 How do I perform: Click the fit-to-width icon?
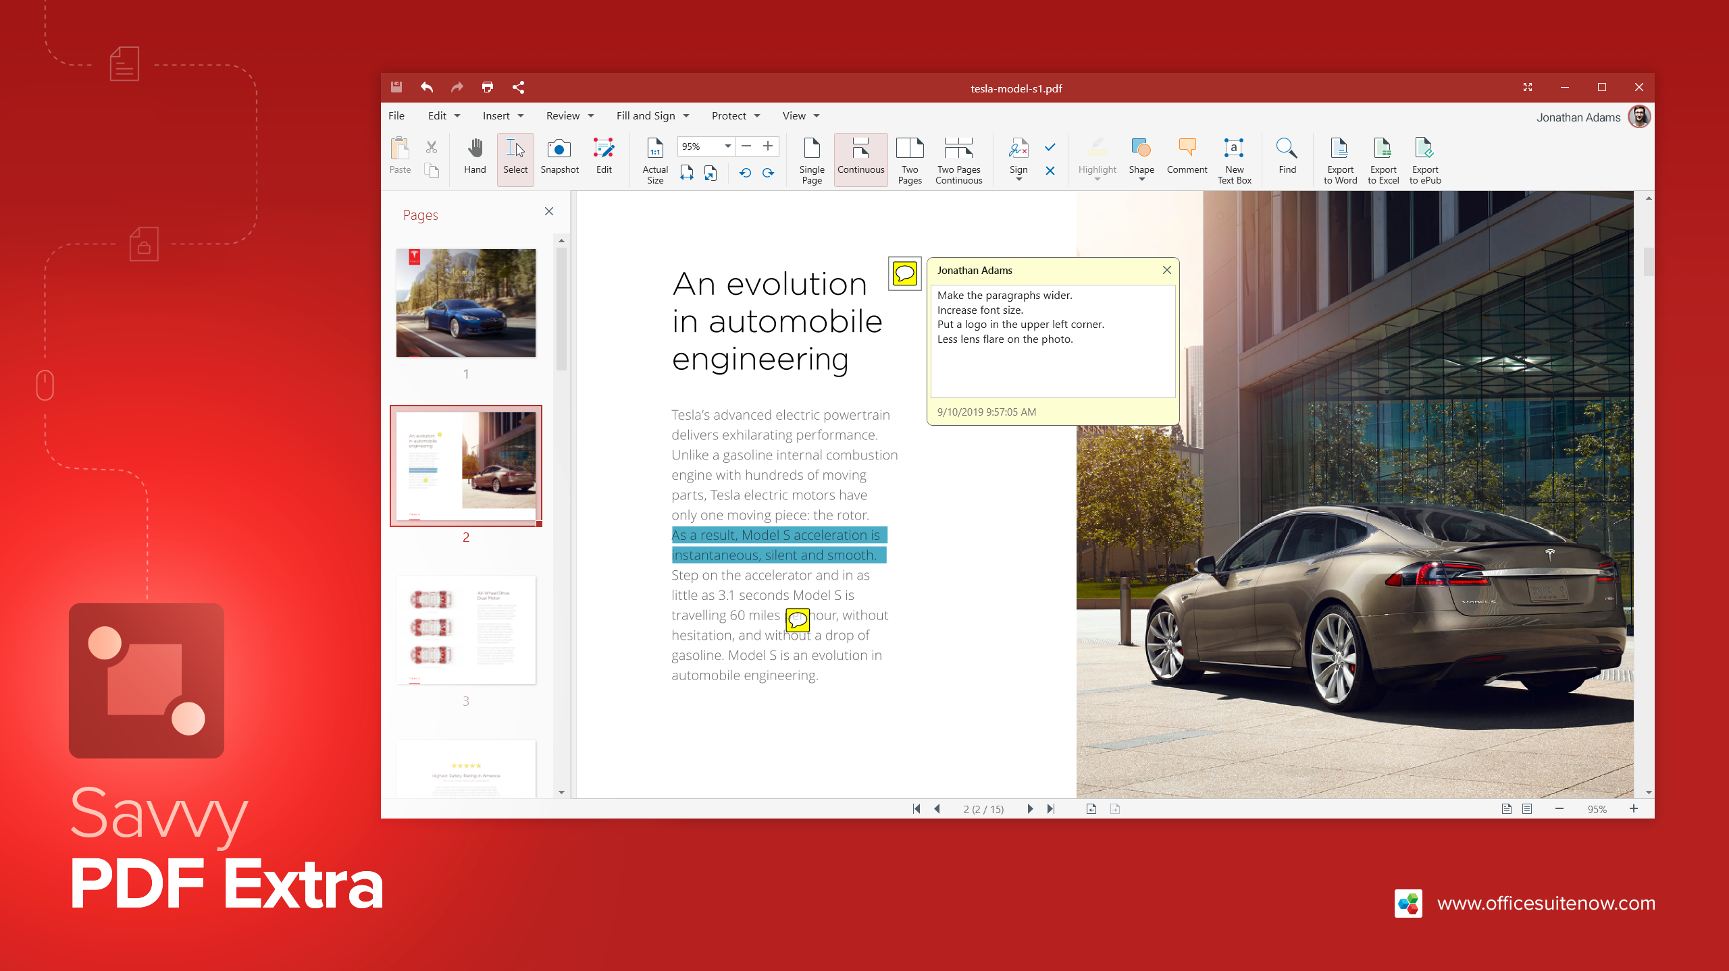click(687, 173)
